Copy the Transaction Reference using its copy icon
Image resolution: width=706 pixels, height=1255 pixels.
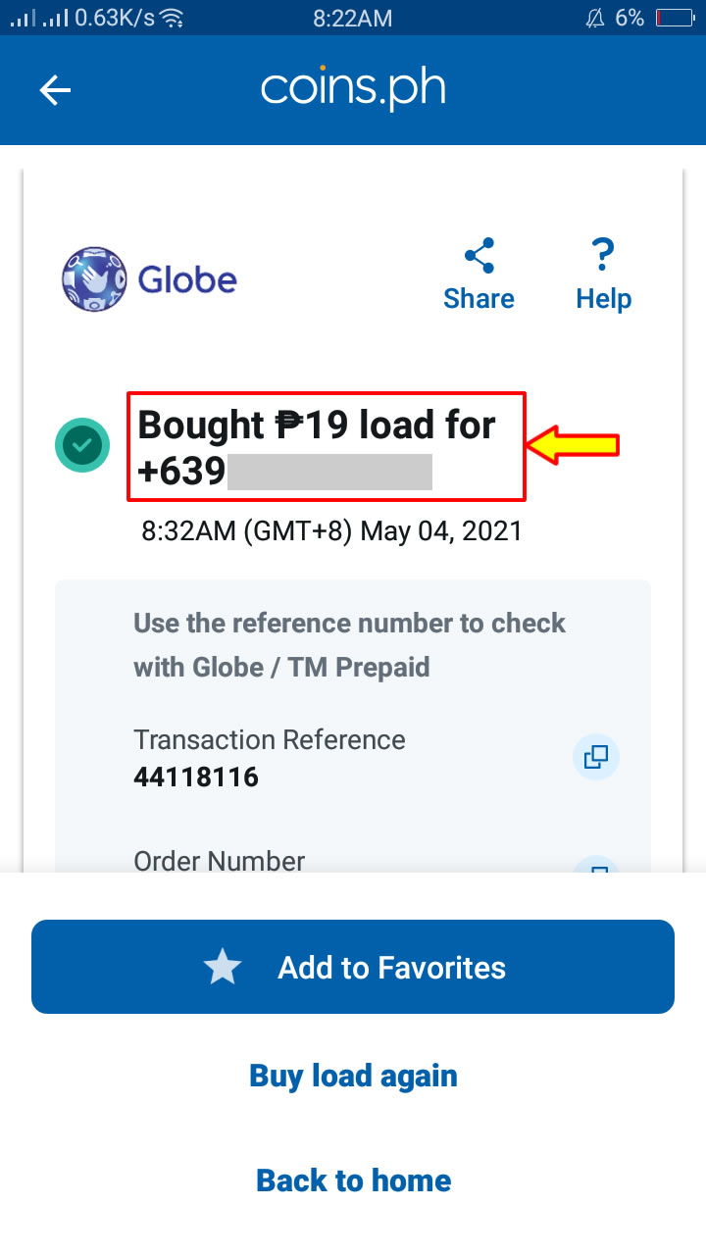click(x=596, y=757)
